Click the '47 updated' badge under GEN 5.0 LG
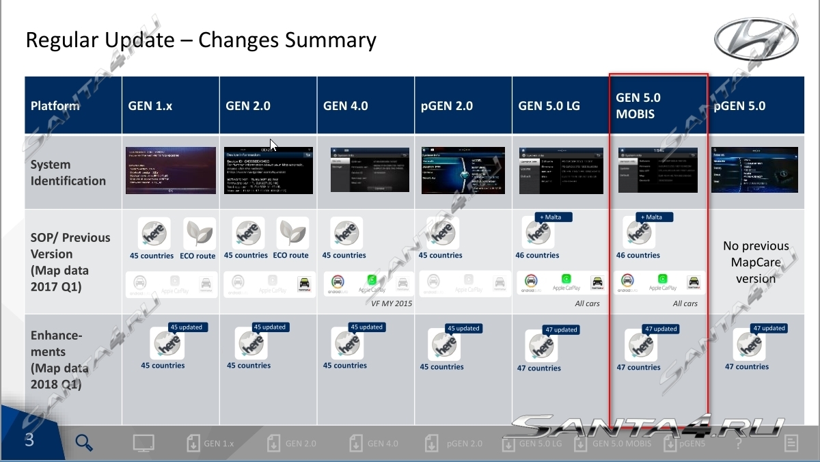This screenshot has height=462, width=820. pyautogui.click(x=562, y=329)
